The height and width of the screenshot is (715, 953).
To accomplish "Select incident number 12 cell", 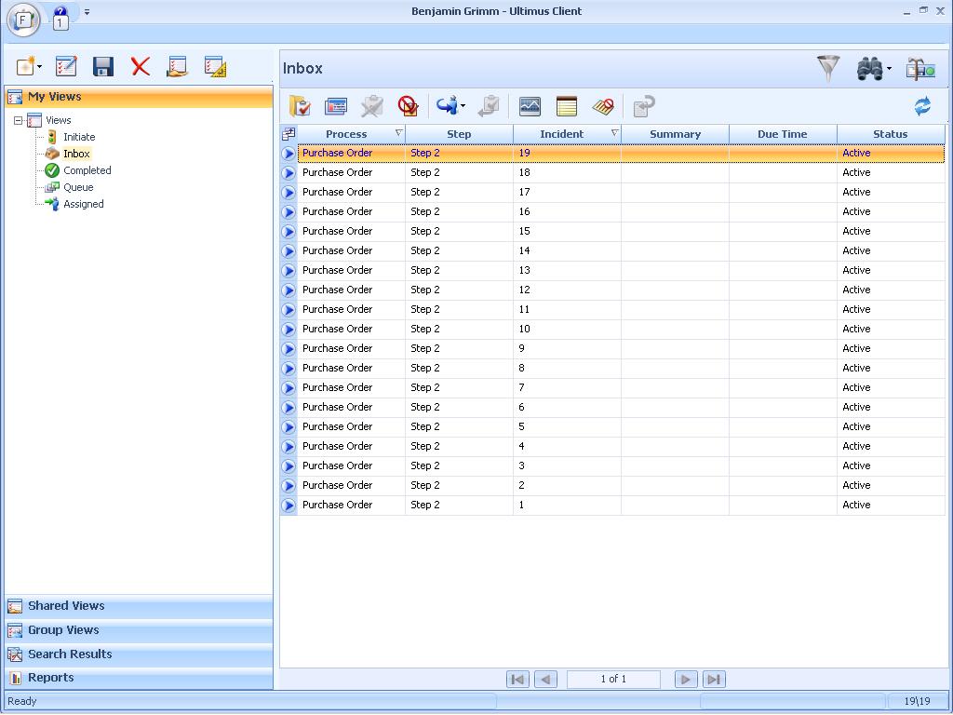I will coord(567,290).
